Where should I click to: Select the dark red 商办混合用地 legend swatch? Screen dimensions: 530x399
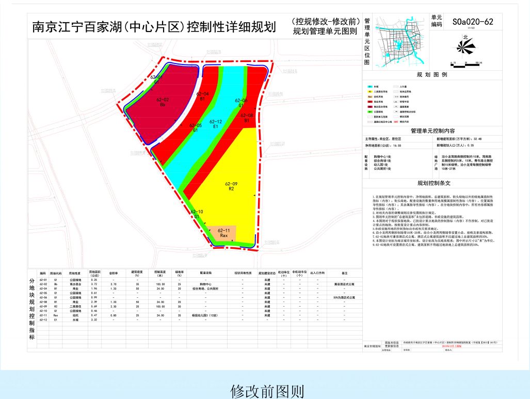click(x=370, y=107)
